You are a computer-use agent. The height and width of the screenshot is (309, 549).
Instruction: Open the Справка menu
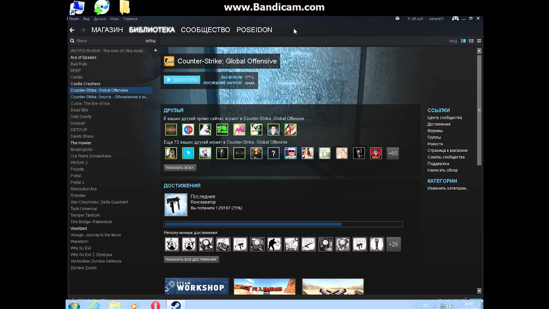(x=130, y=19)
